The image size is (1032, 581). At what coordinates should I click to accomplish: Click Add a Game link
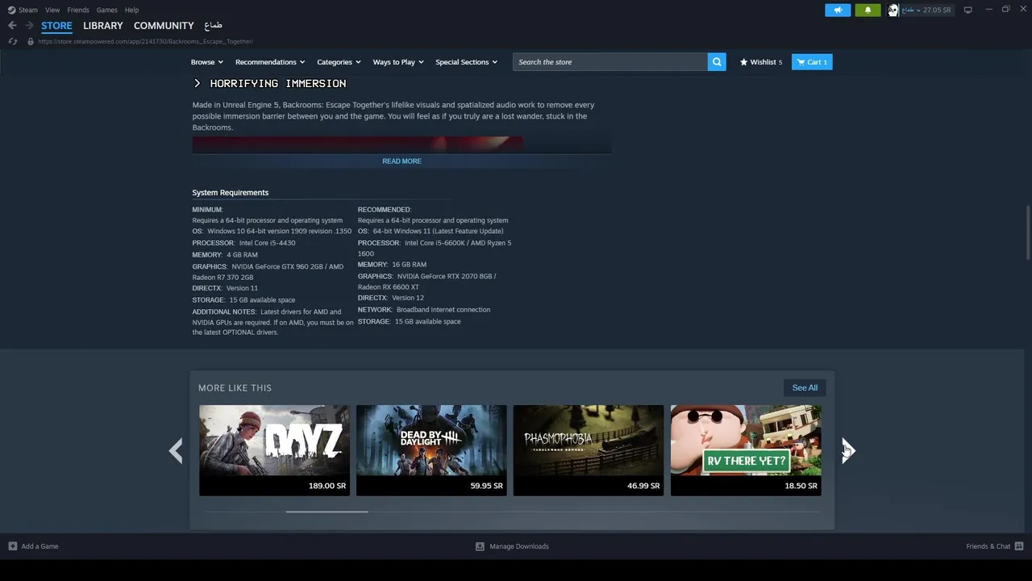[x=40, y=546]
